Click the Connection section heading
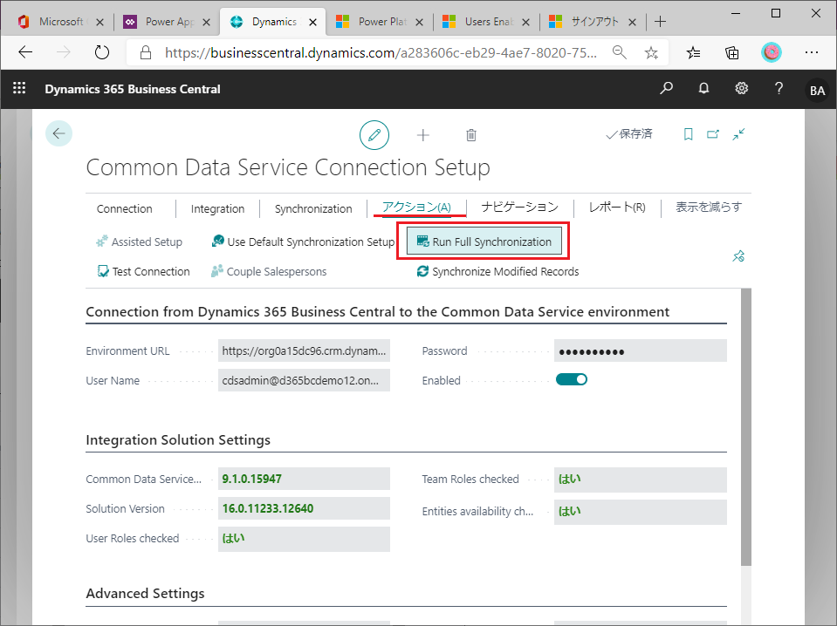 point(377,312)
